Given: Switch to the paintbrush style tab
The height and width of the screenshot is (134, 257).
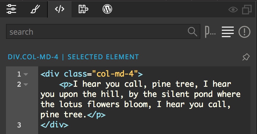Looking at the screenshot, I should [x=35, y=9].
